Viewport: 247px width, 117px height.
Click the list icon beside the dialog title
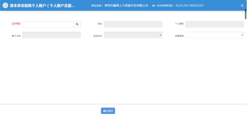tap(5, 5)
